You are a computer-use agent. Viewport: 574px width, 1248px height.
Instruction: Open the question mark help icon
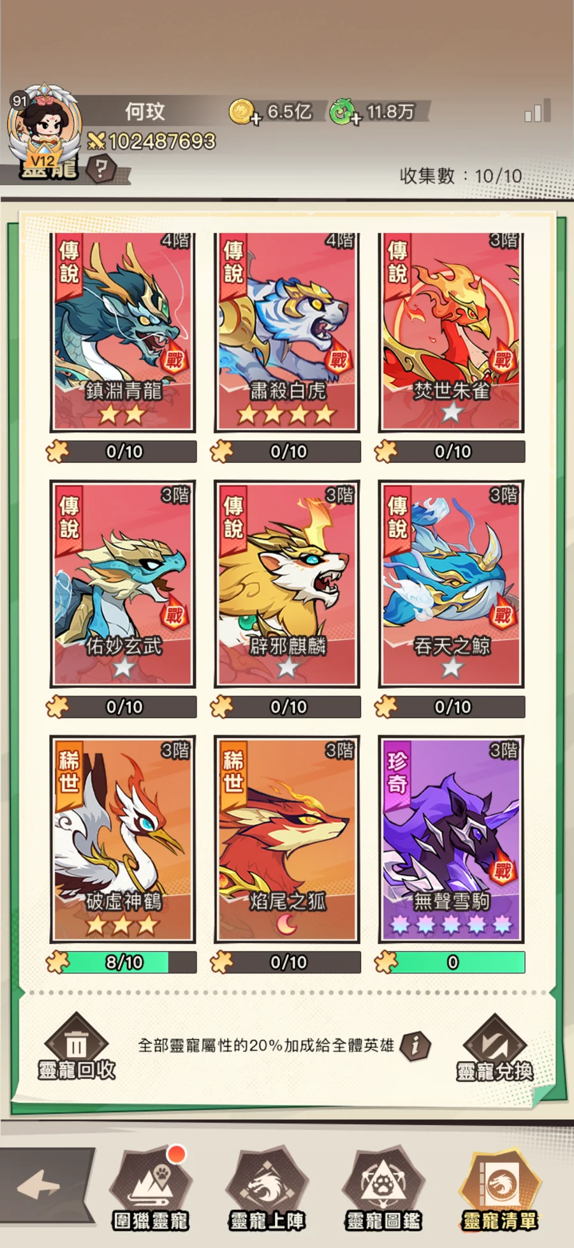click(x=101, y=169)
